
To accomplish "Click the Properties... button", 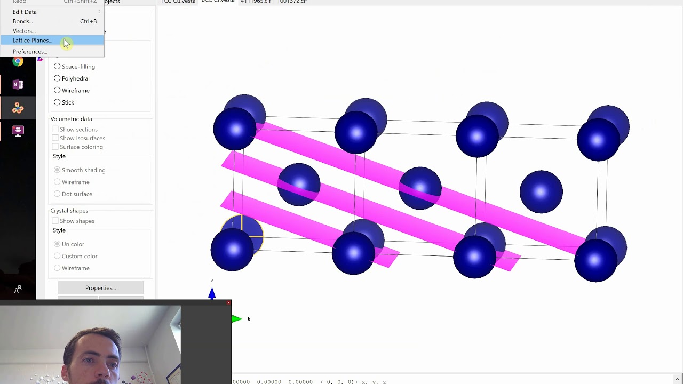I will (100, 288).
